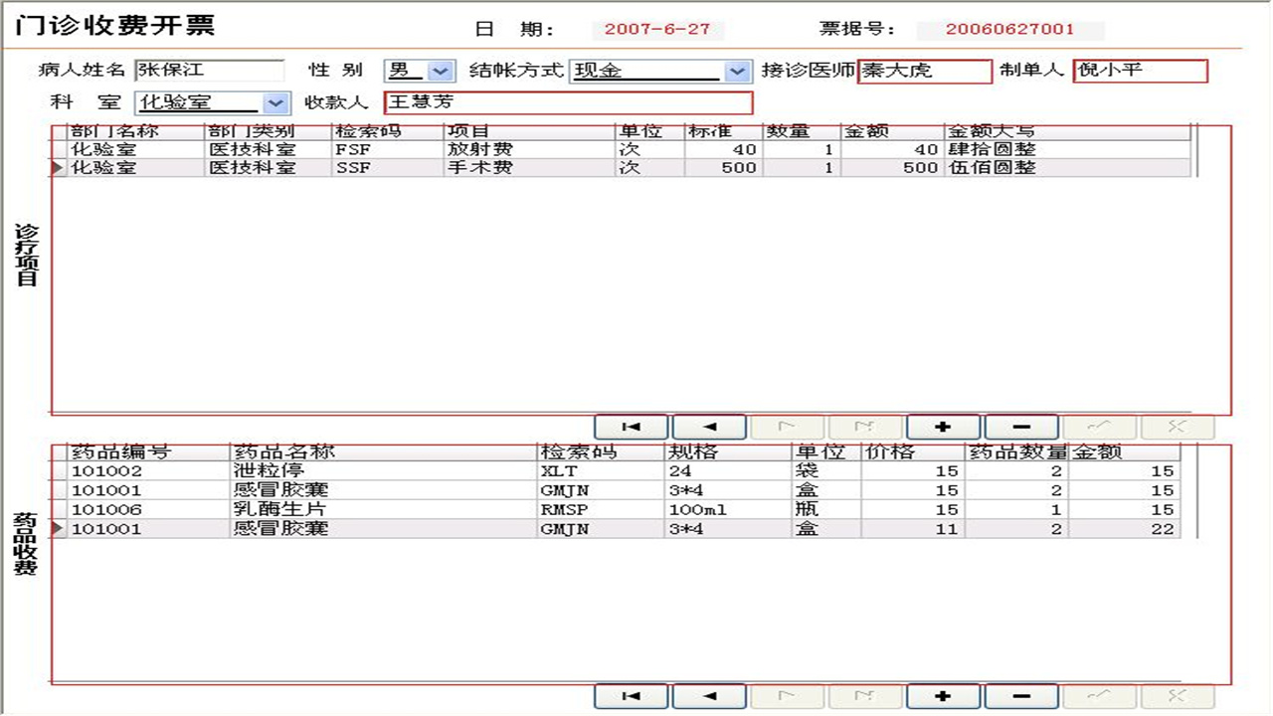Open the 结帐方式 payment method dropdown
The image size is (1273, 716).
coord(736,70)
